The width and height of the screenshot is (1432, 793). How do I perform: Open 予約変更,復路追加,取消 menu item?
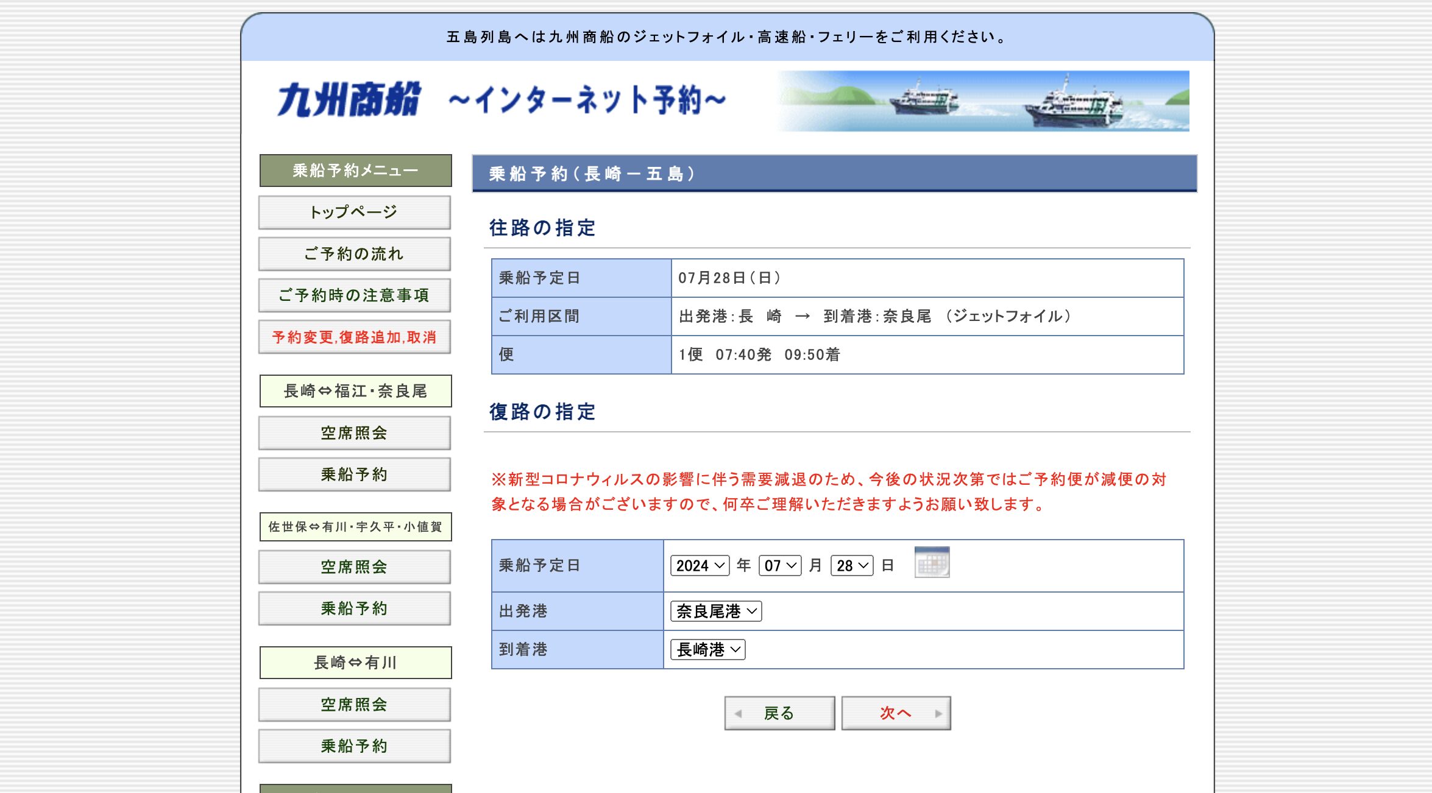click(x=355, y=337)
